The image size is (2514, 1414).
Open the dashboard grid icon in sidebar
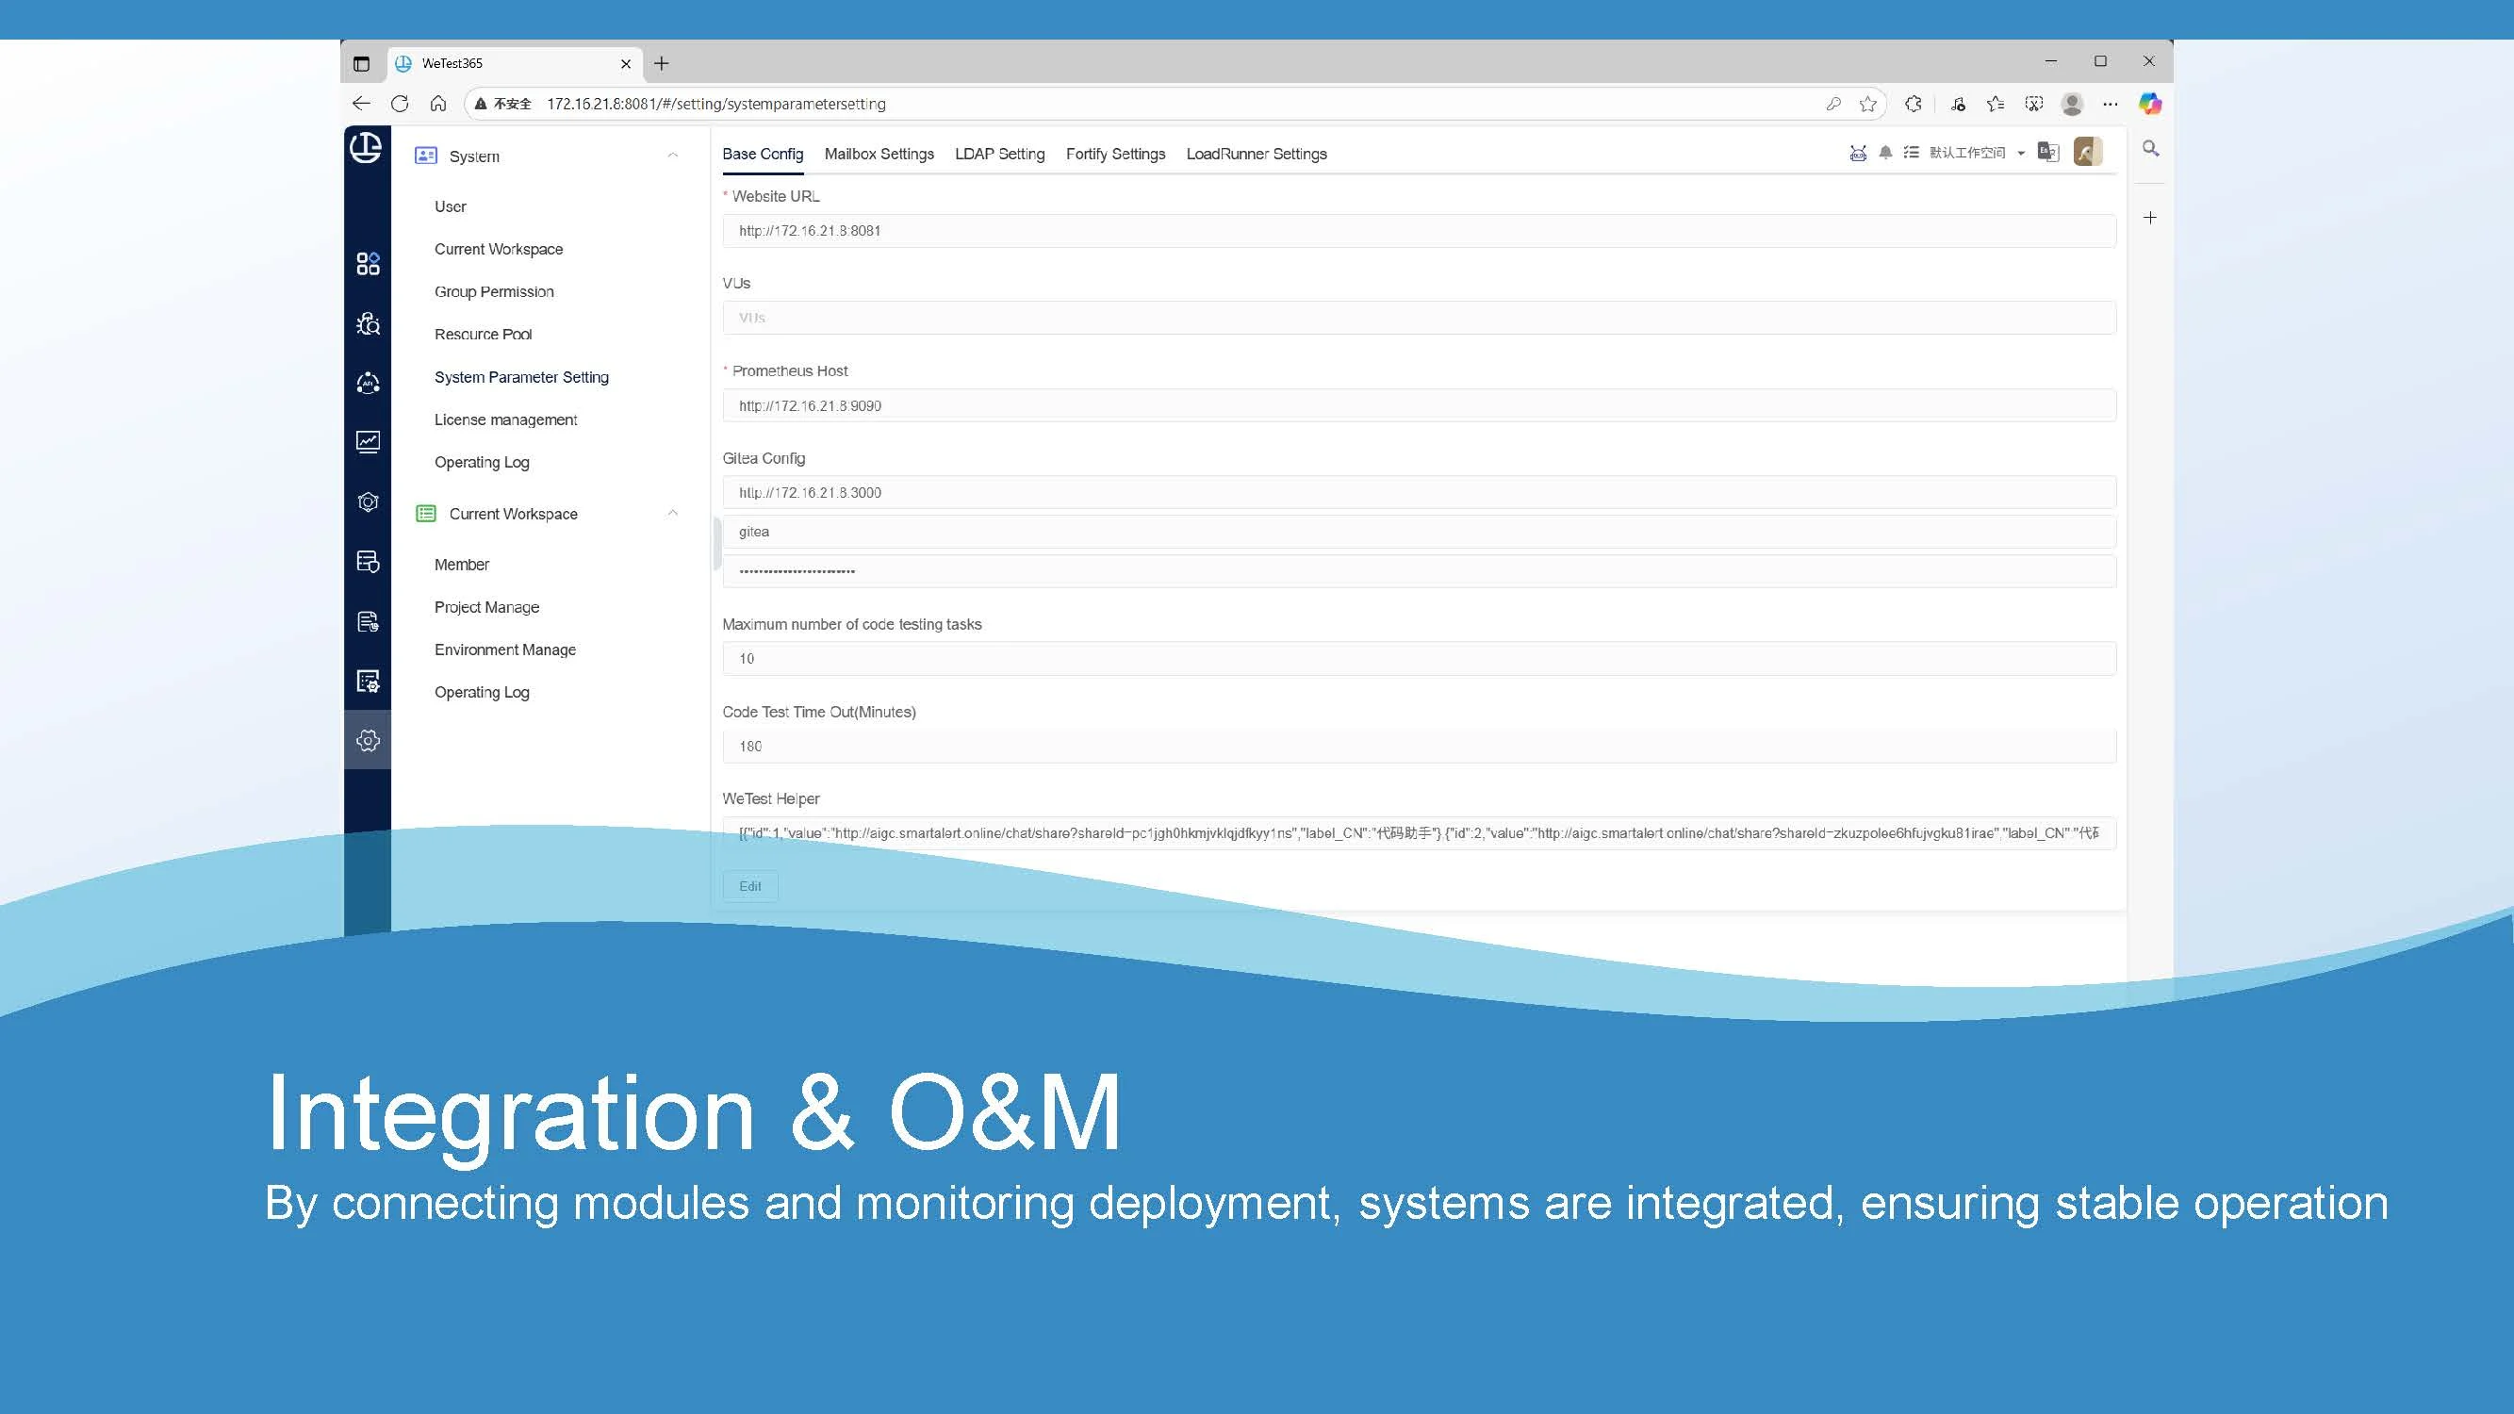[368, 264]
